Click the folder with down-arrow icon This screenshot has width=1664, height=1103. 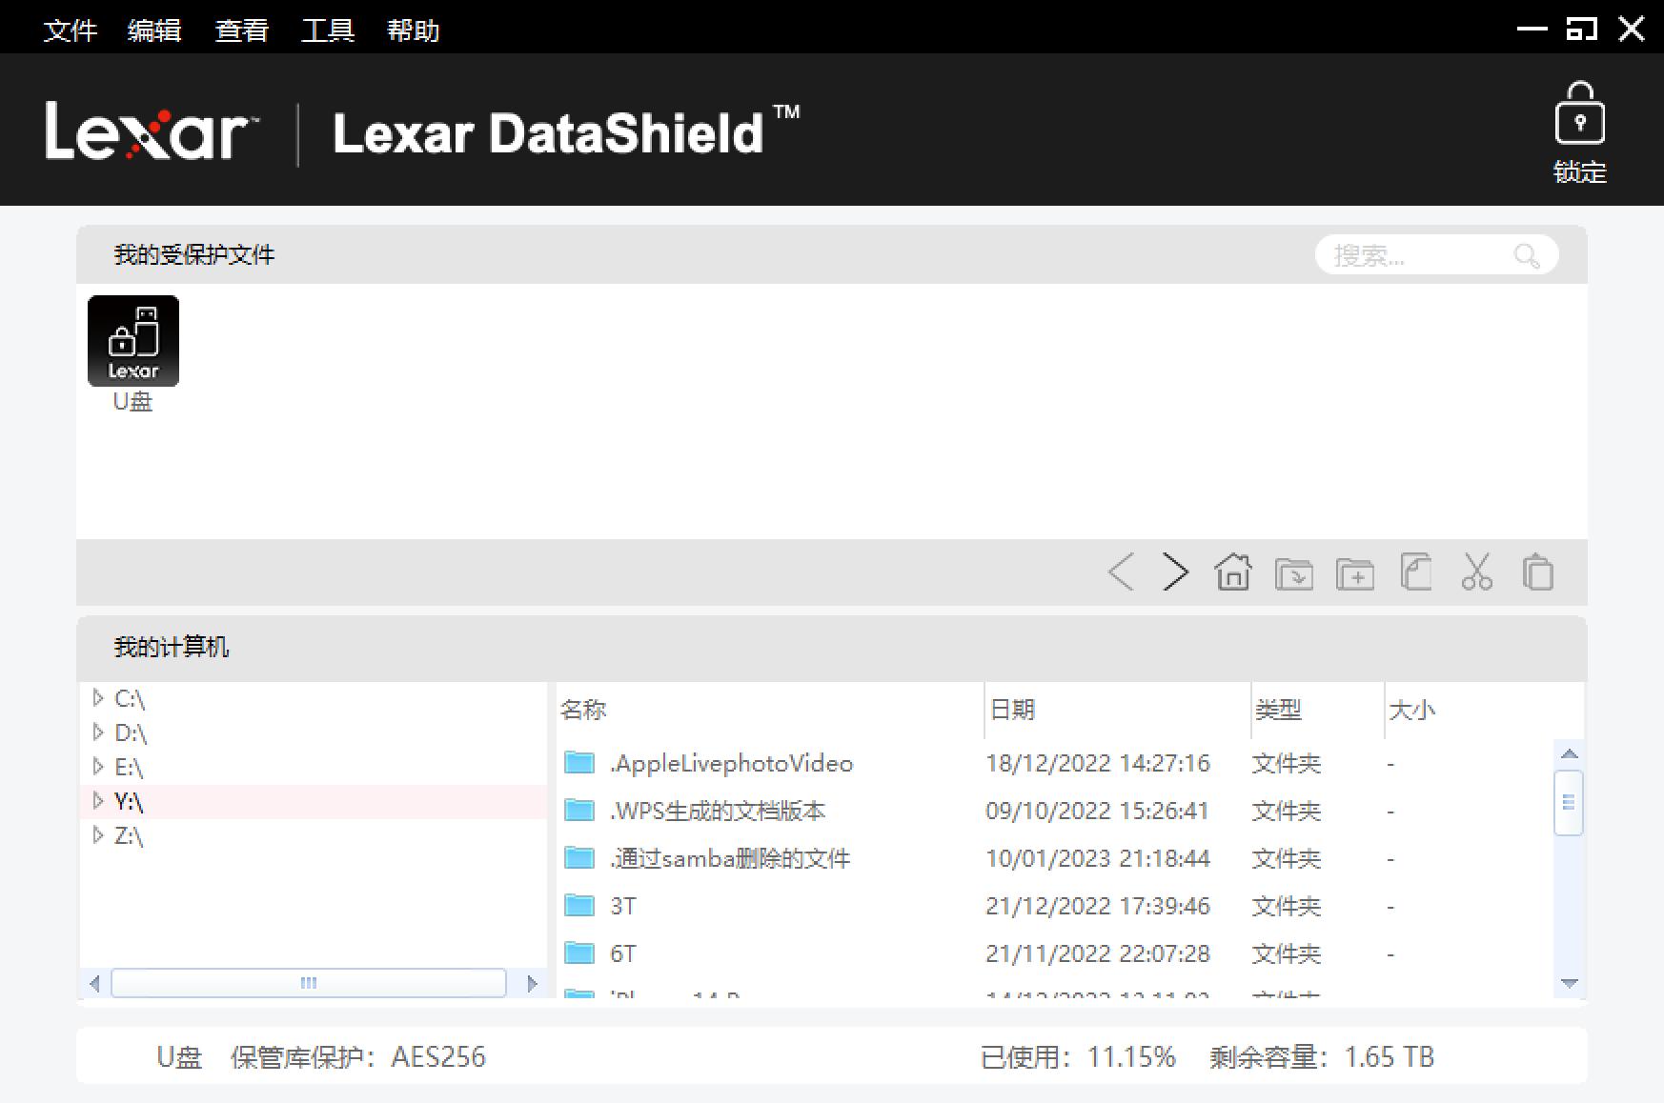point(1294,573)
